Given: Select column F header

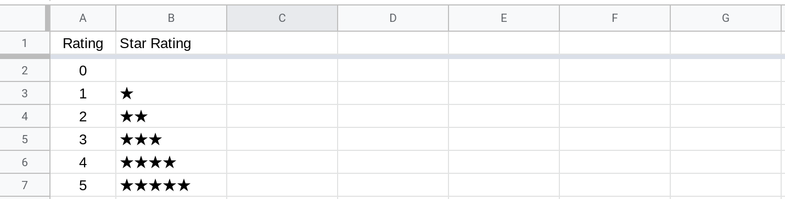Looking at the screenshot, I should [615, 18].
